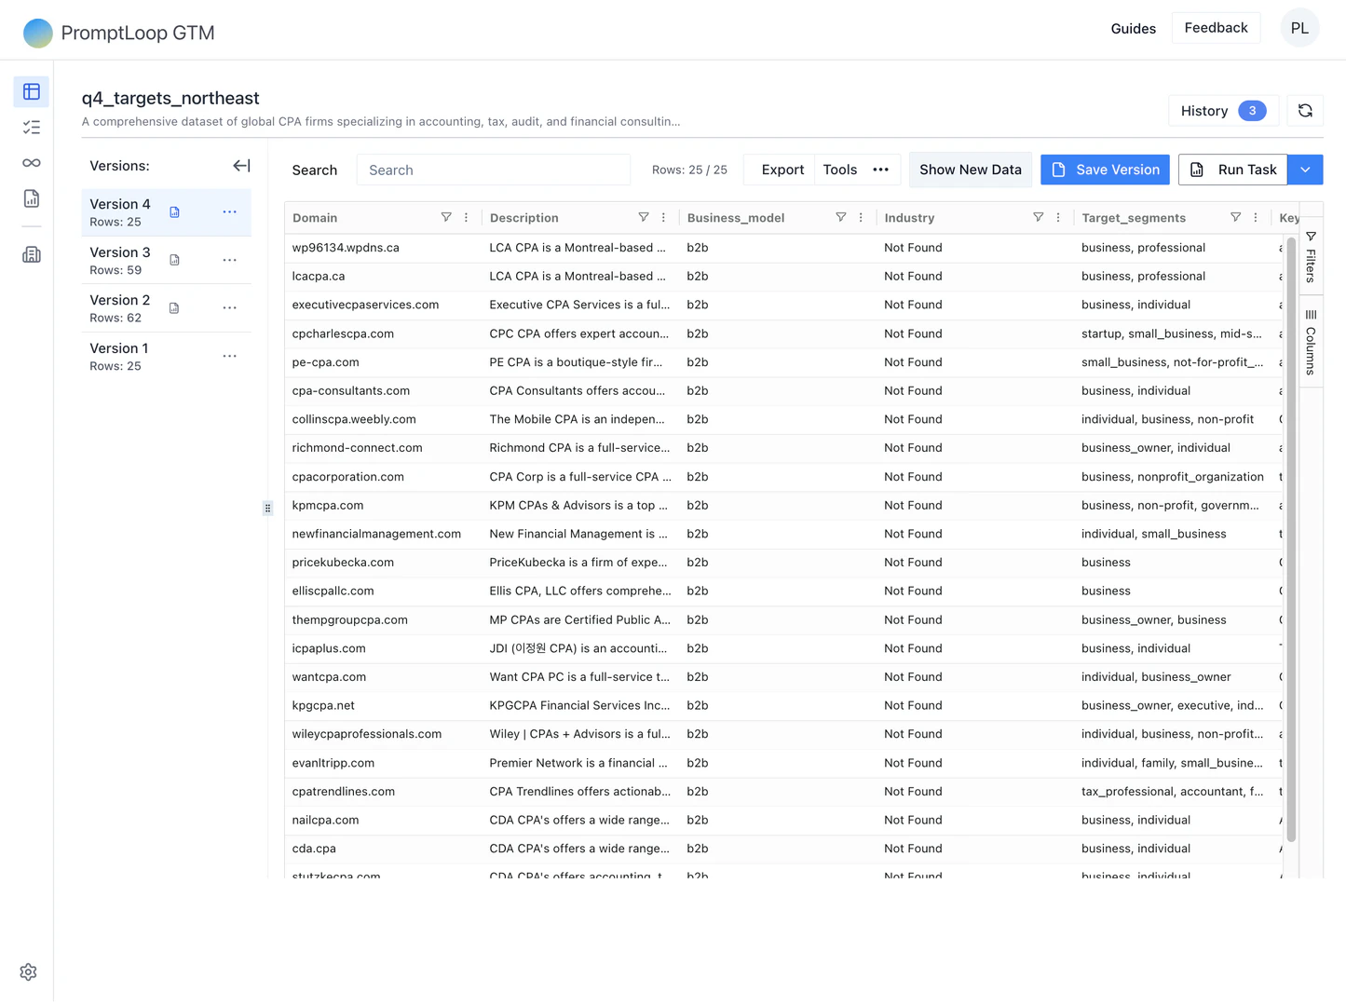
Task: Click the refresh icon beside History
Action: 1305,110
